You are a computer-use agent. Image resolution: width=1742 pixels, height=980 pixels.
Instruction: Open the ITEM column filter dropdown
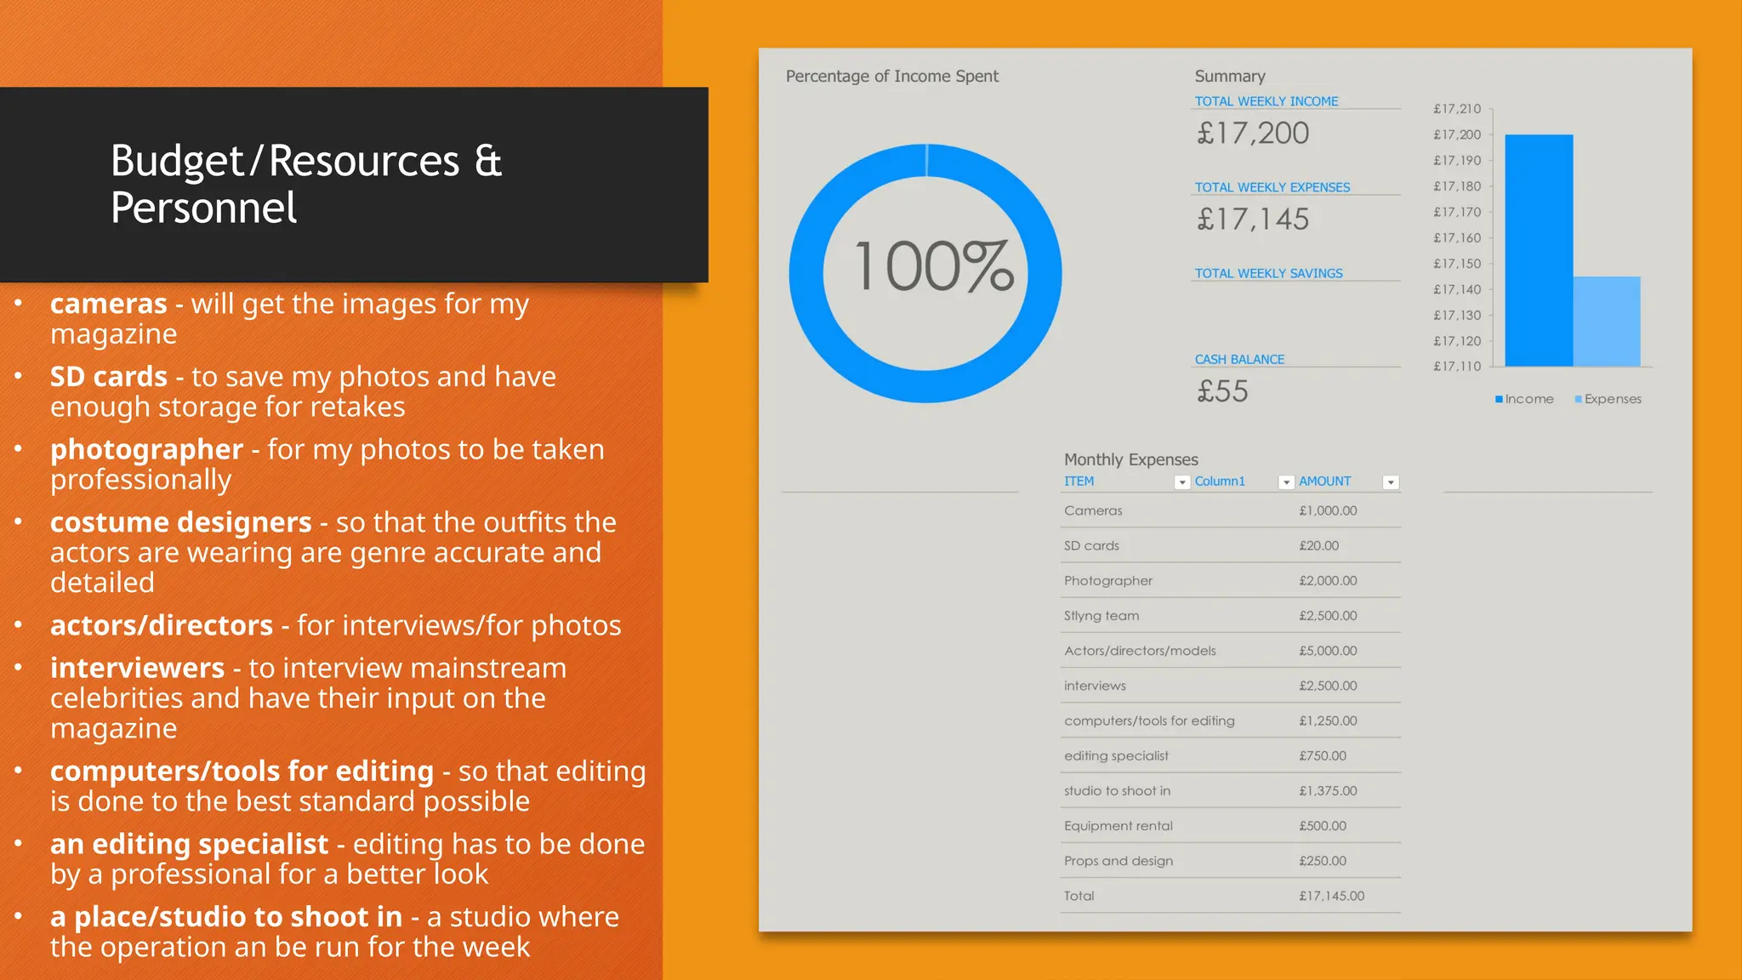1181,482
